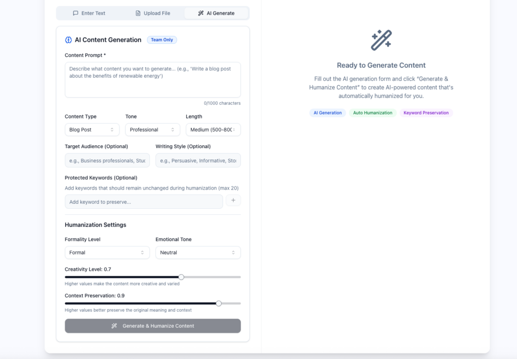Open the Emotional Tone dropdown

click(198, 253)
